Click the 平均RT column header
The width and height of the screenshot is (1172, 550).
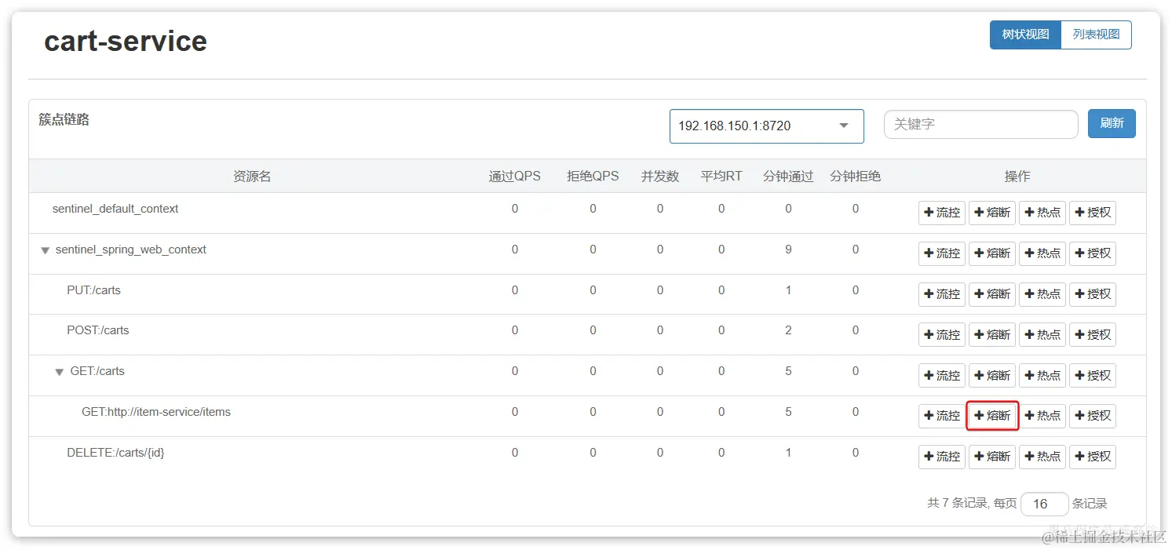(721, 177)
